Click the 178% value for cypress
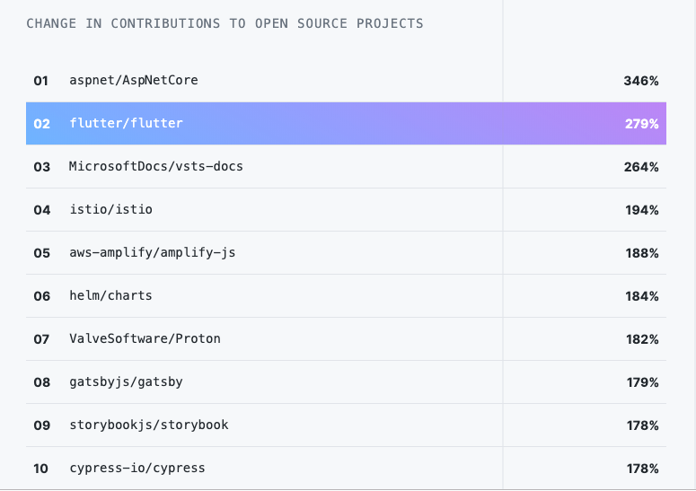This screenshot has height=491, width=696. [x=642, y=469]
